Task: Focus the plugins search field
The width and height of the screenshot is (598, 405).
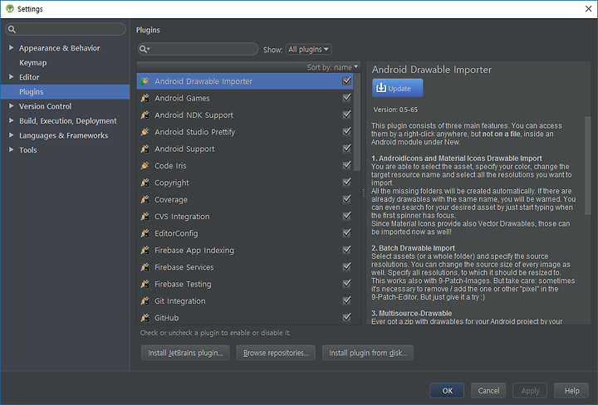Action: coord(198,49)
